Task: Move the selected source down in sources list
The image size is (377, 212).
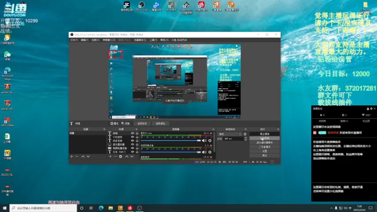Action: tap(132, 156)
